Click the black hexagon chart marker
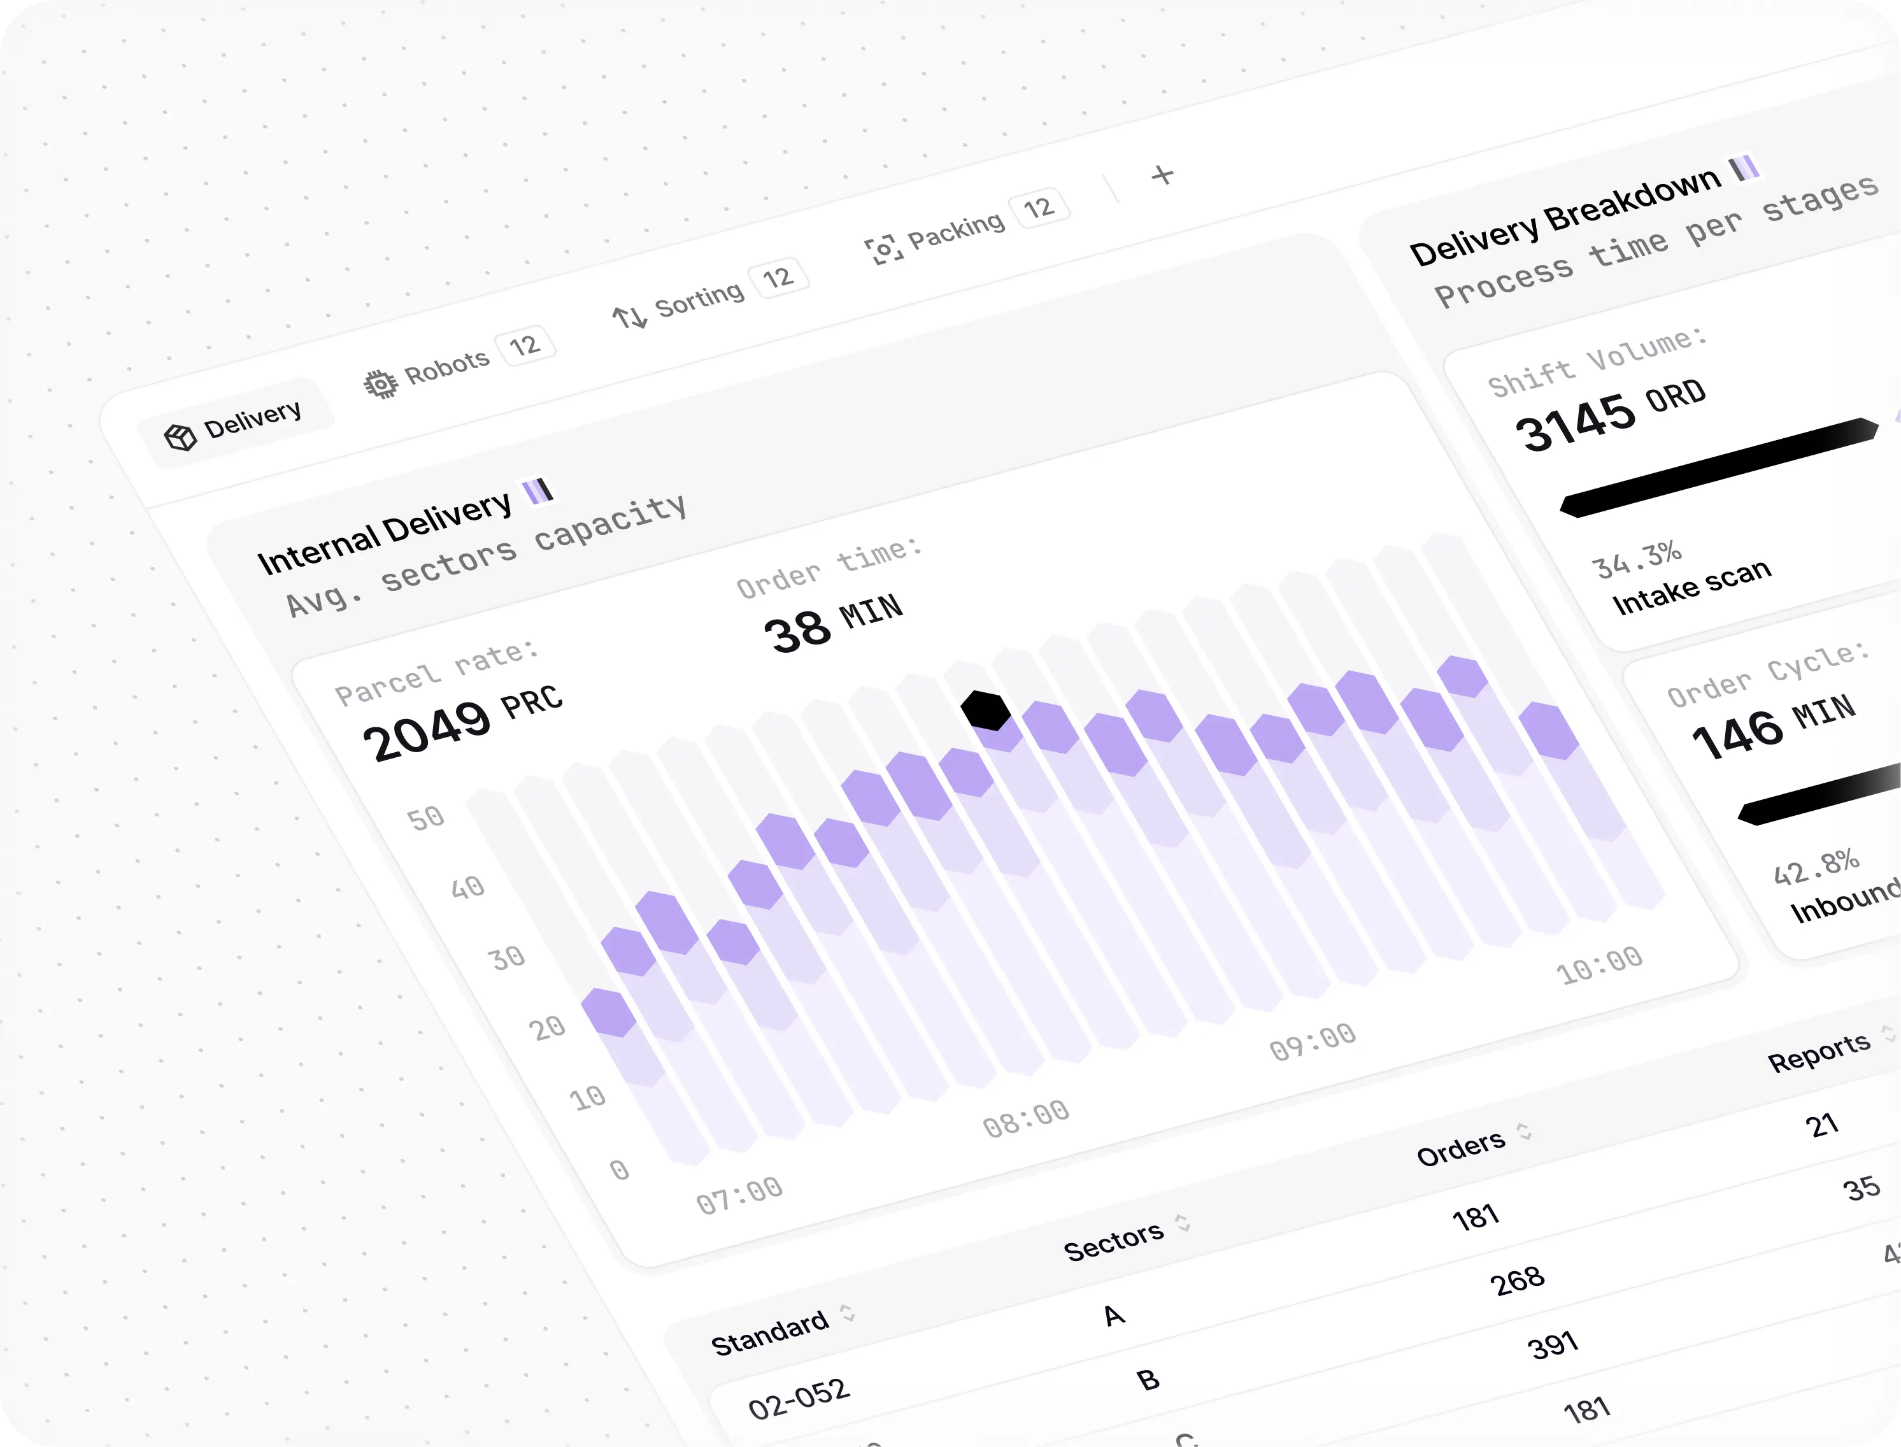Screen dimensions: 1901x1447 [x=985, y=711]
